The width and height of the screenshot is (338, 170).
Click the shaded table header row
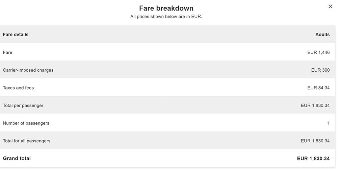(169, 34)
